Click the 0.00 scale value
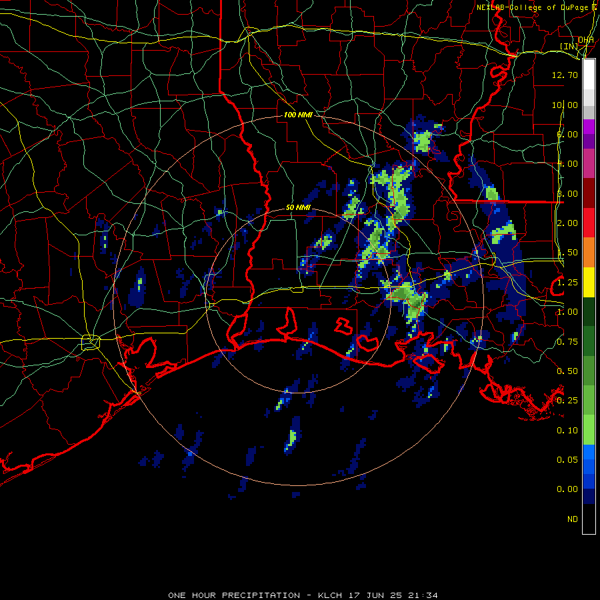Viewport: 600px width, 600px height. (x=567, y=489)
